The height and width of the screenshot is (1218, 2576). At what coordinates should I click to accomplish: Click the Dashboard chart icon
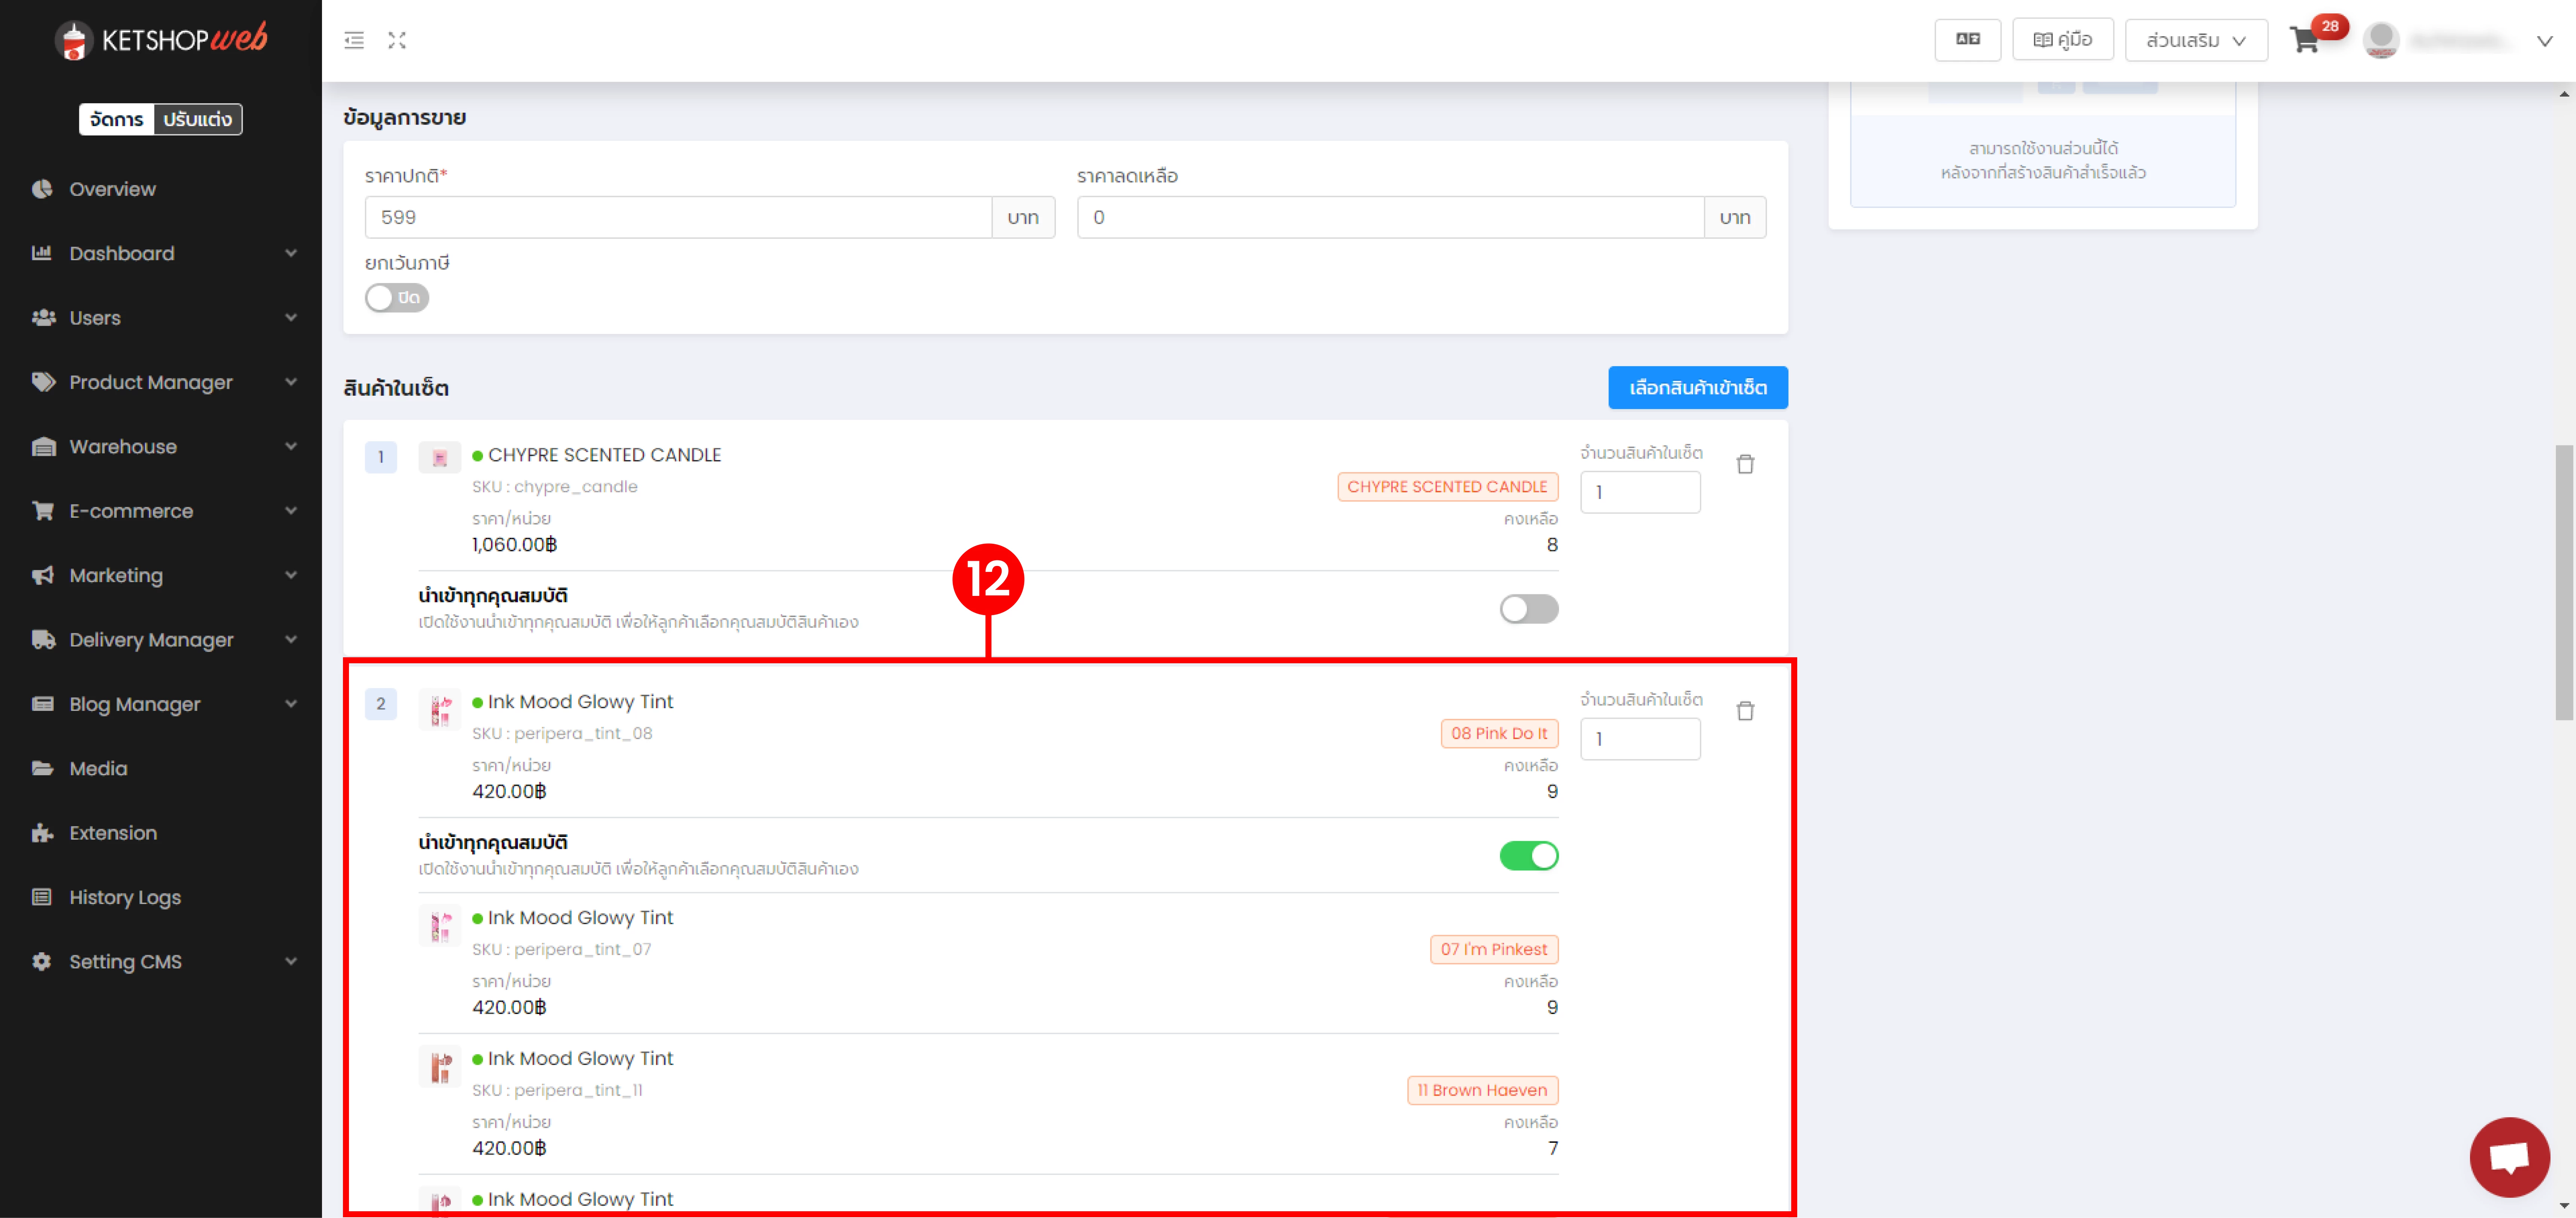(42, 253)
